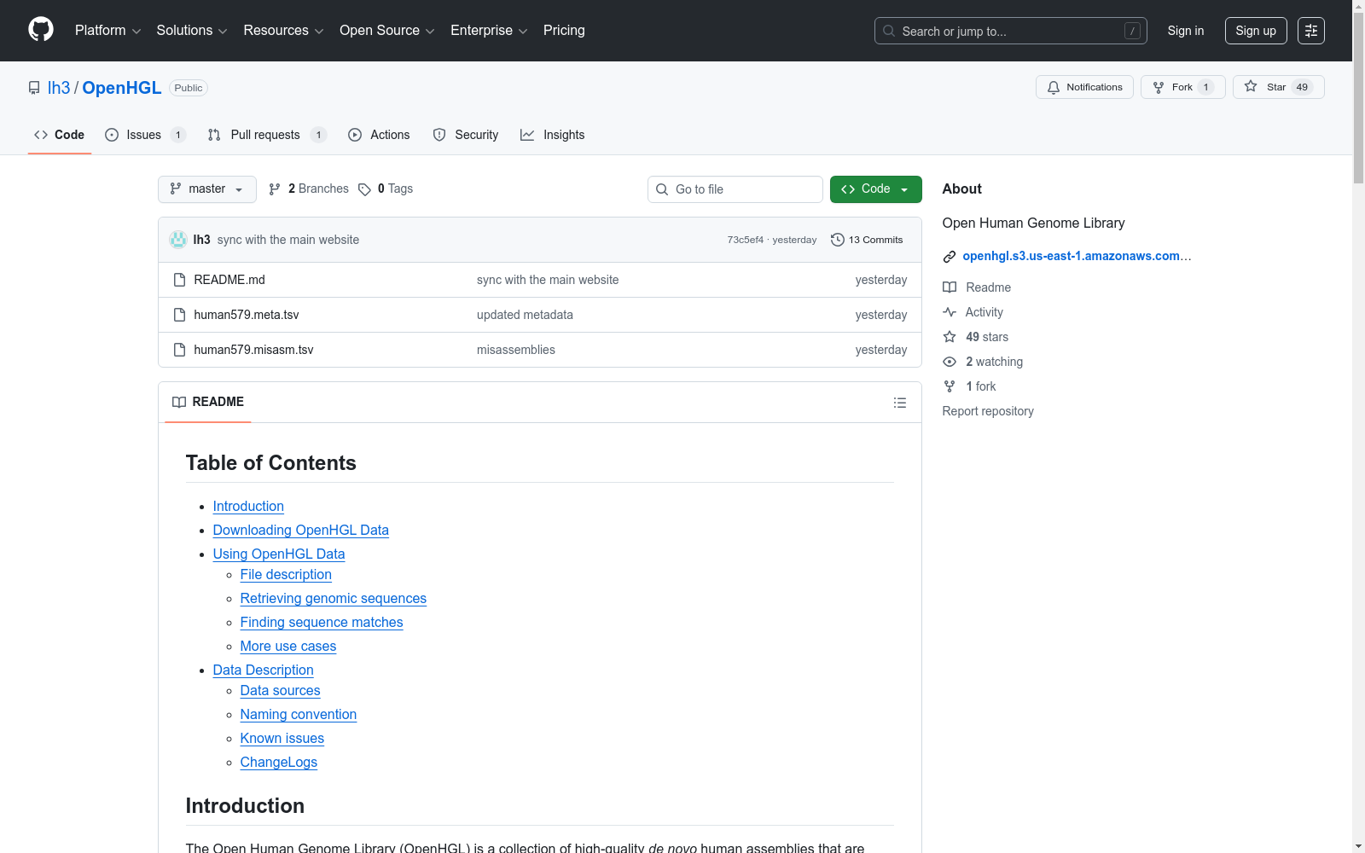Click the Go to file field

tap(735, 189)
